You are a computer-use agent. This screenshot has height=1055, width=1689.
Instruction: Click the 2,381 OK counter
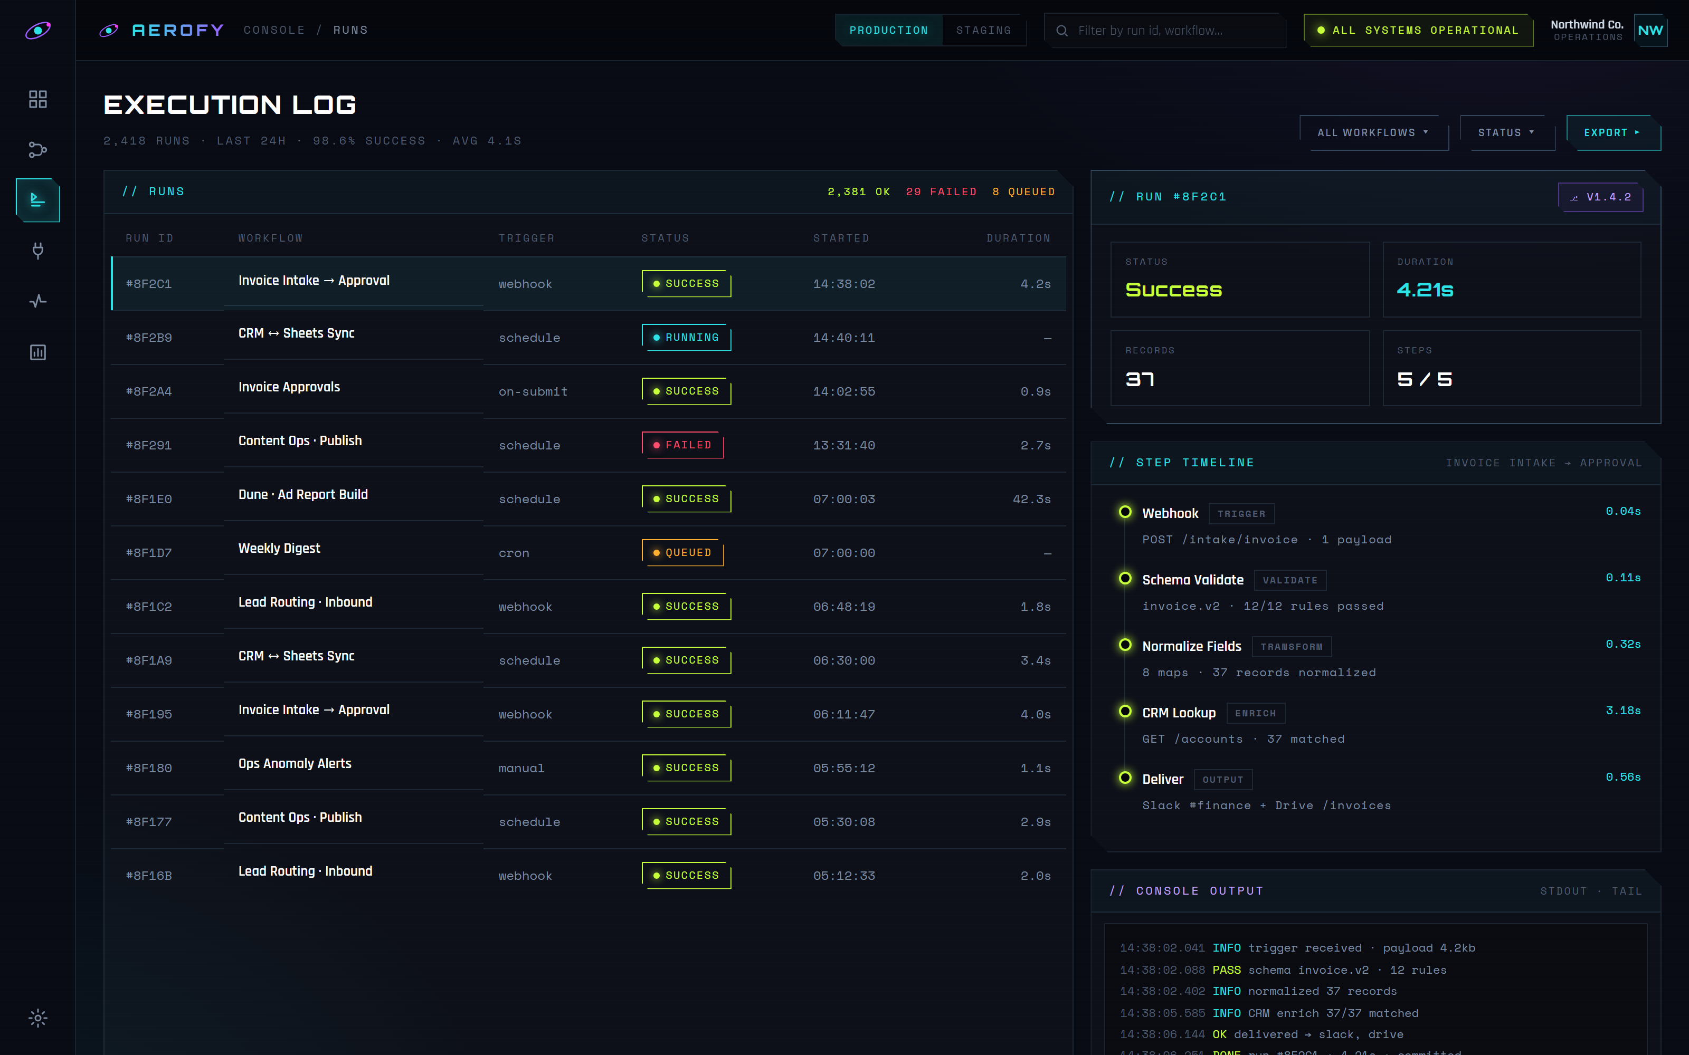click(858, 191)
